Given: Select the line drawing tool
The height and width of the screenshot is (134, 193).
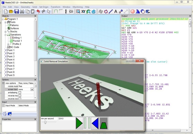Looking at the screenshot, I should [111, 12].
